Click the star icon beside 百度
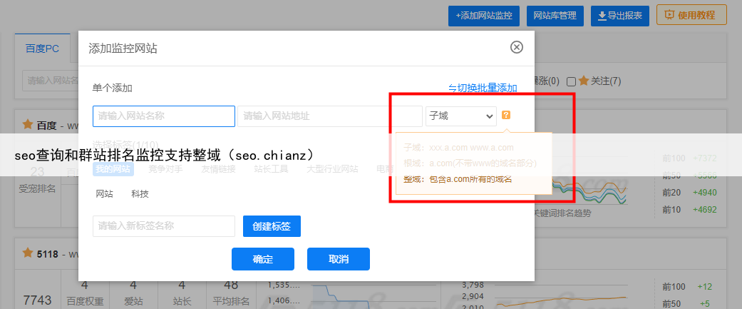The width and height of the screenshot is (742, 309). (29, 125)
